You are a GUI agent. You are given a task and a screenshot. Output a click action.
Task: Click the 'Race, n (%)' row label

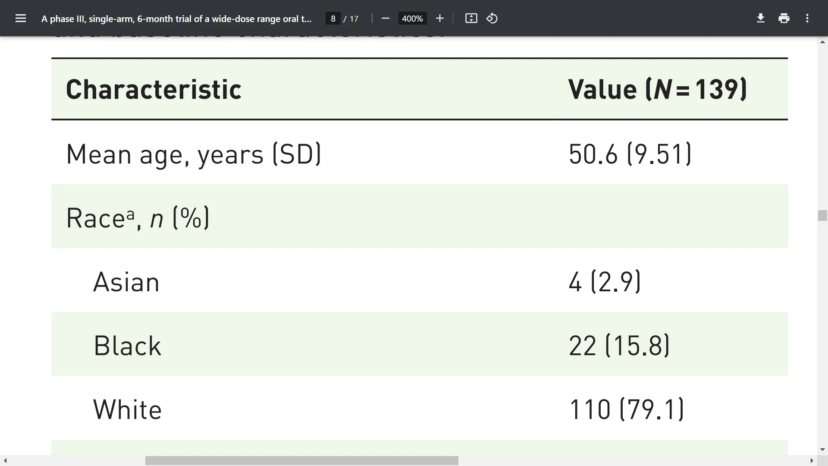point(138,217)
